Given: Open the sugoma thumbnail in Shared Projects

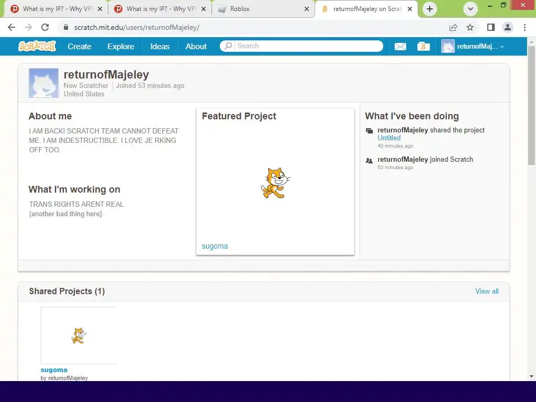Looking at the screenshot, I should point(79,336).
